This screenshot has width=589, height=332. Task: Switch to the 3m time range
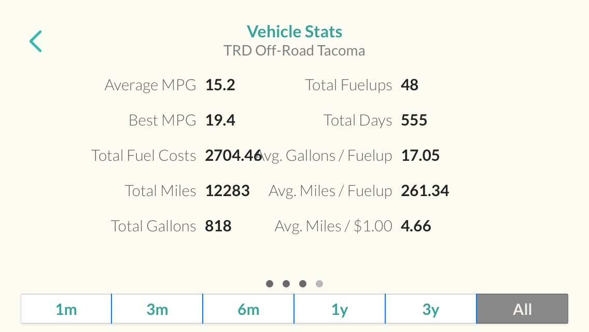point(157,309)
